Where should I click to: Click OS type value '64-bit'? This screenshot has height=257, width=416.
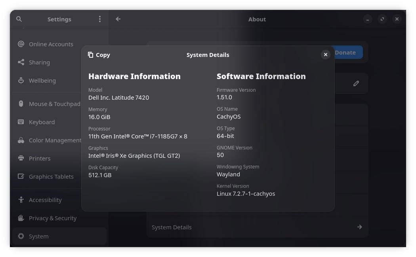225,136
